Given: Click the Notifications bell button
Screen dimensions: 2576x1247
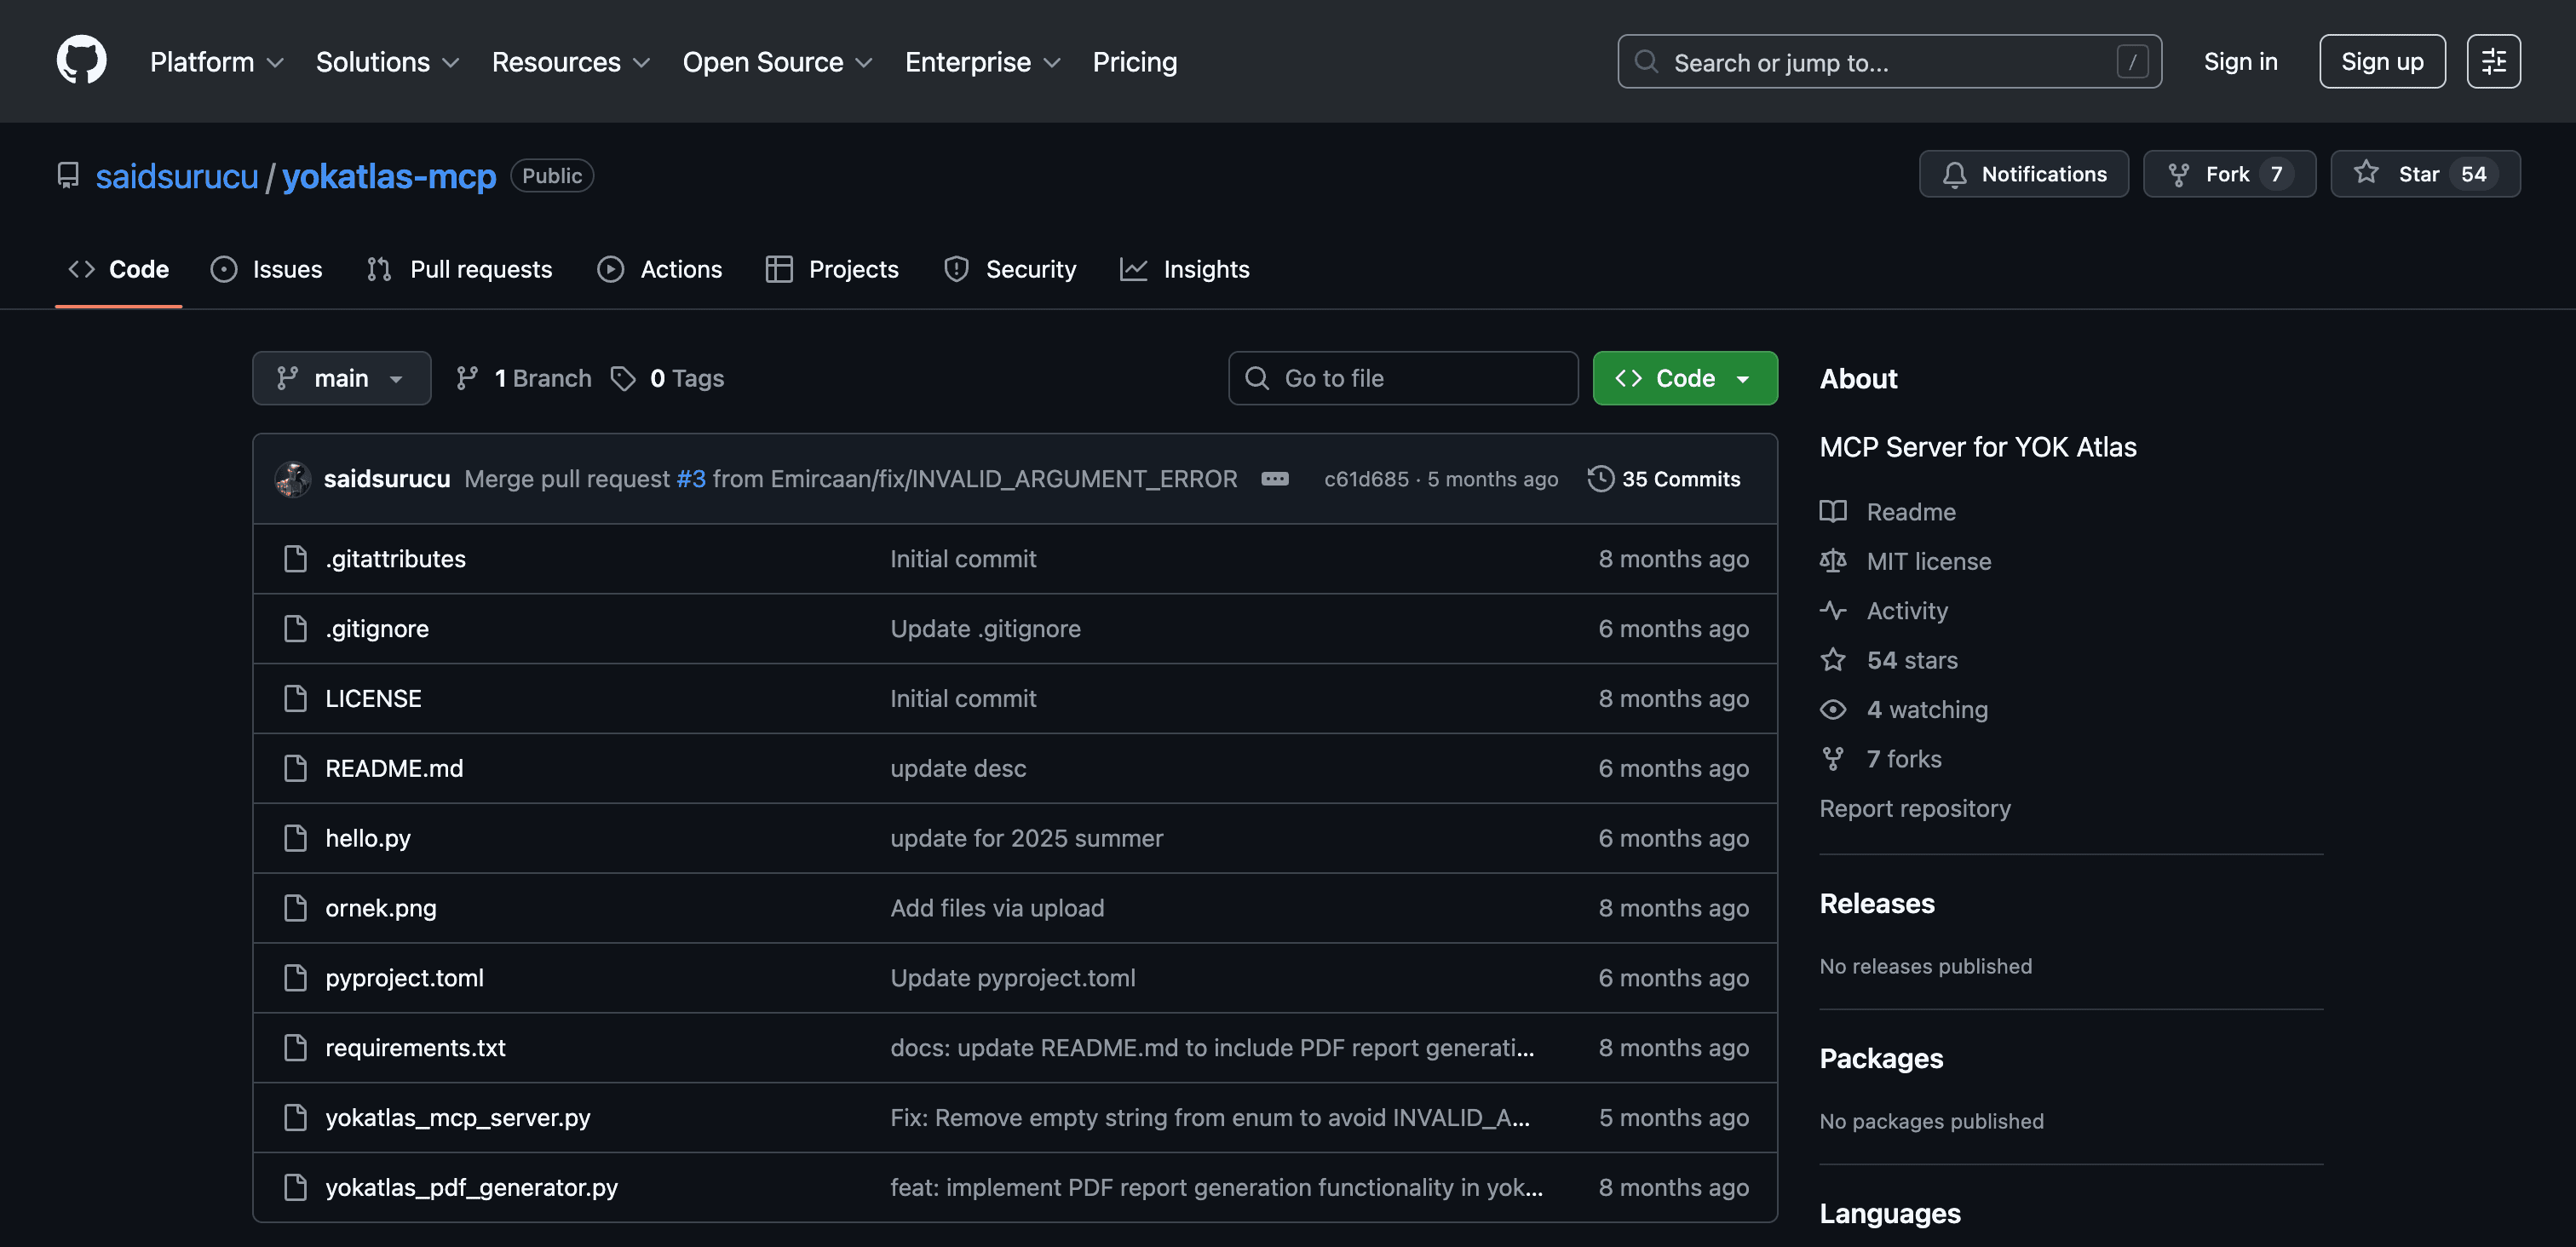Looking at the screenshot, I should pos(2023,174).
